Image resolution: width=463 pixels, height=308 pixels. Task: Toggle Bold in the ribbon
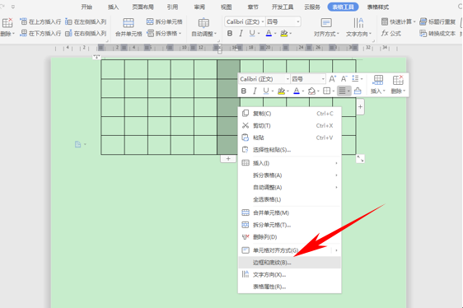tap(229, 34)
